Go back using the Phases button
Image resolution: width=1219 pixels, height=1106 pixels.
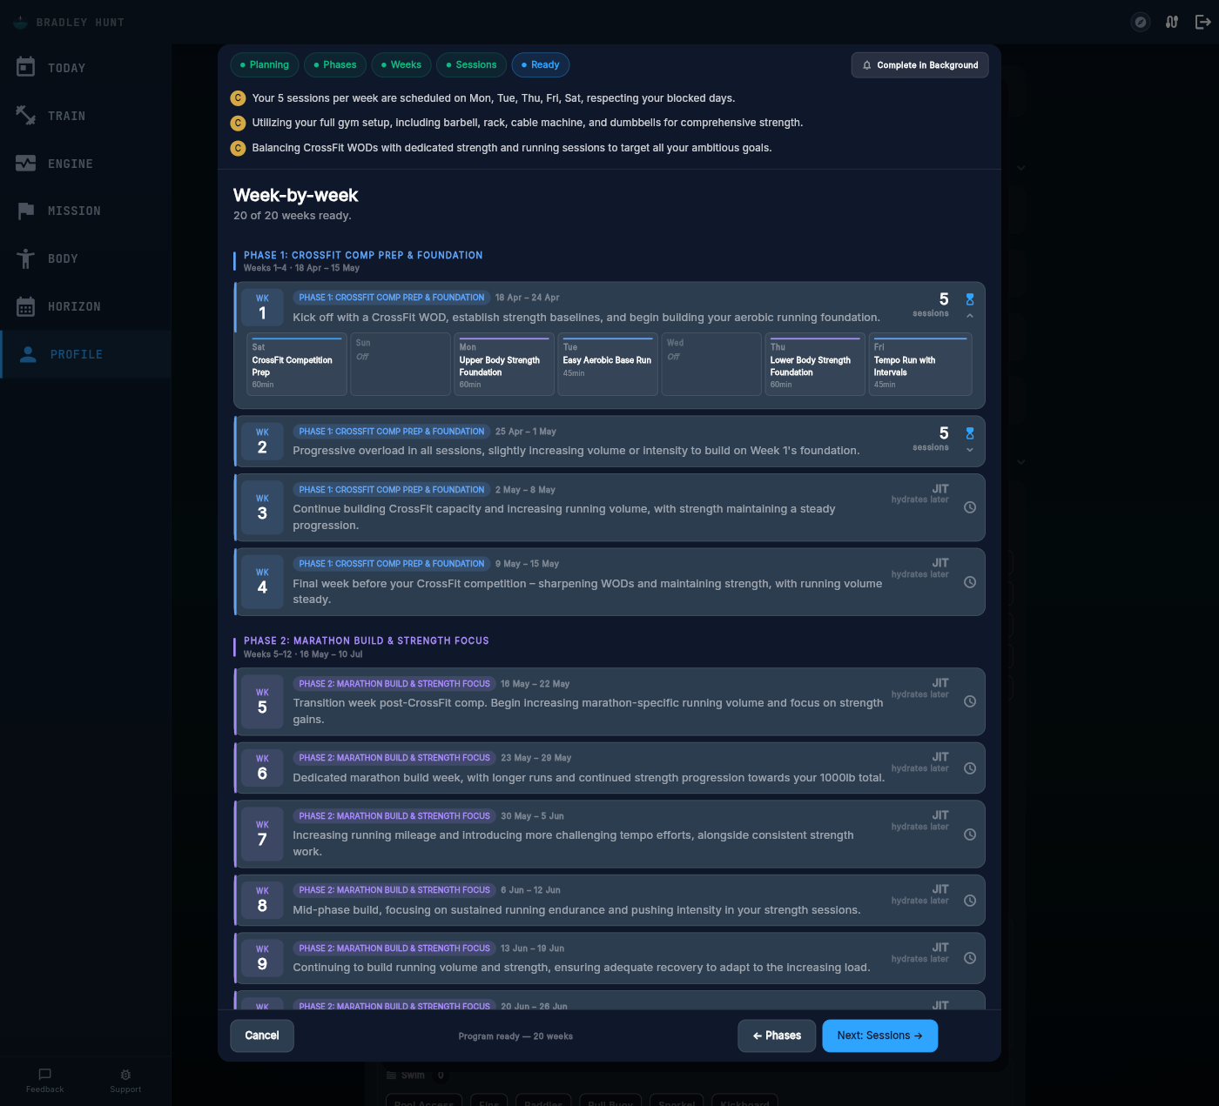(x=777, y=1036)
